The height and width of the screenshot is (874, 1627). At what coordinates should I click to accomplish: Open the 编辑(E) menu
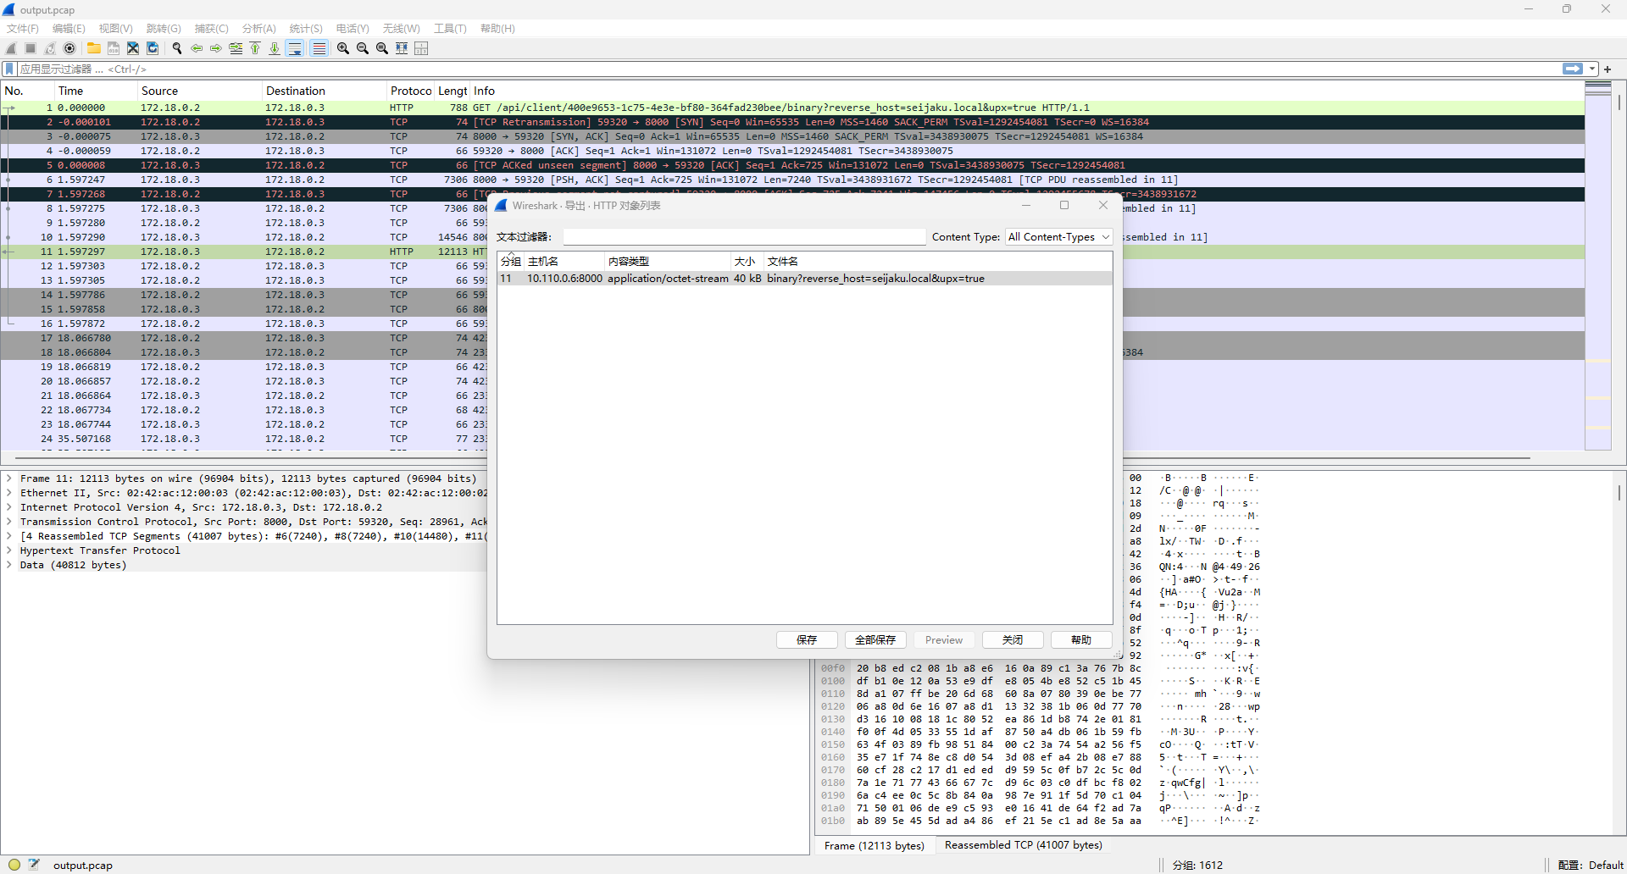tap(69, 29)
